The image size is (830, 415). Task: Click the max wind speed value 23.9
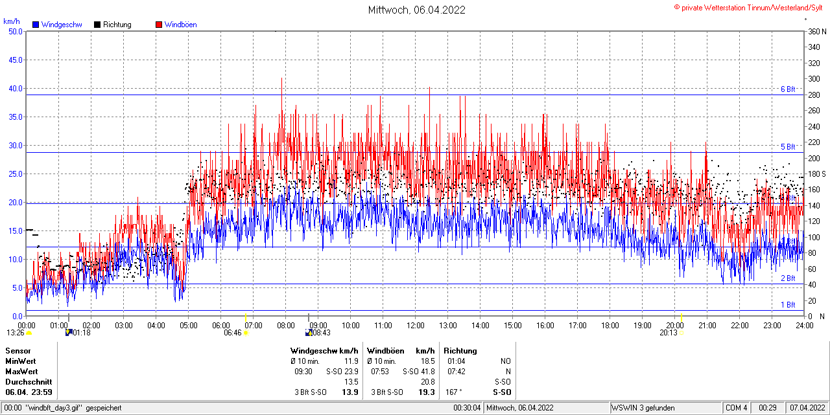[351, 372]
